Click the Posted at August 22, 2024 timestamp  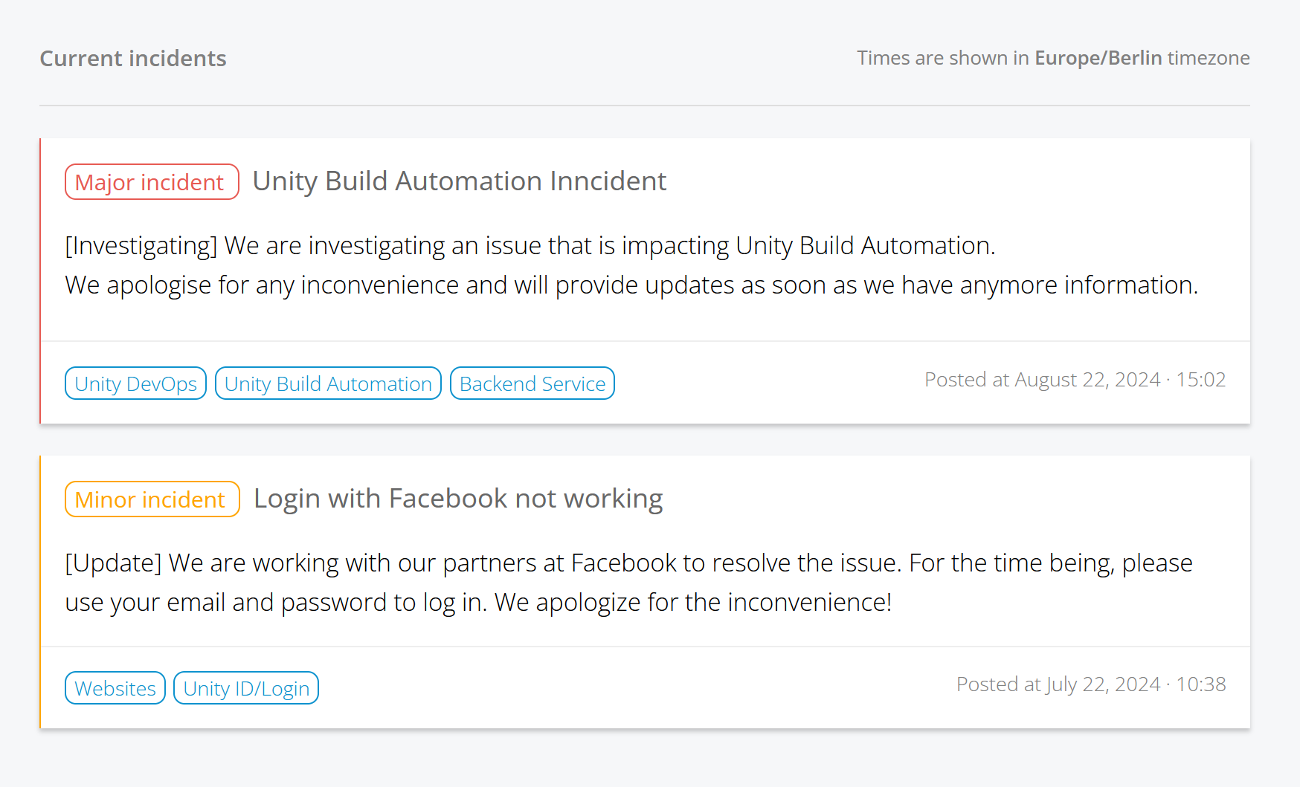tap(1075, 380)
